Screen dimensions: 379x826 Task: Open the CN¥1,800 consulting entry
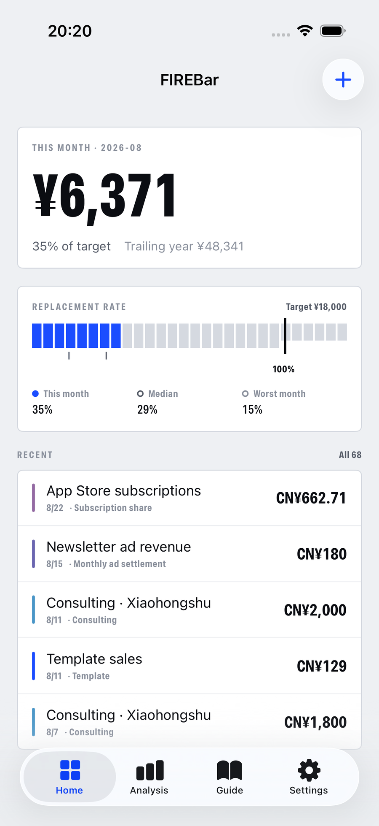coord(189,722)
